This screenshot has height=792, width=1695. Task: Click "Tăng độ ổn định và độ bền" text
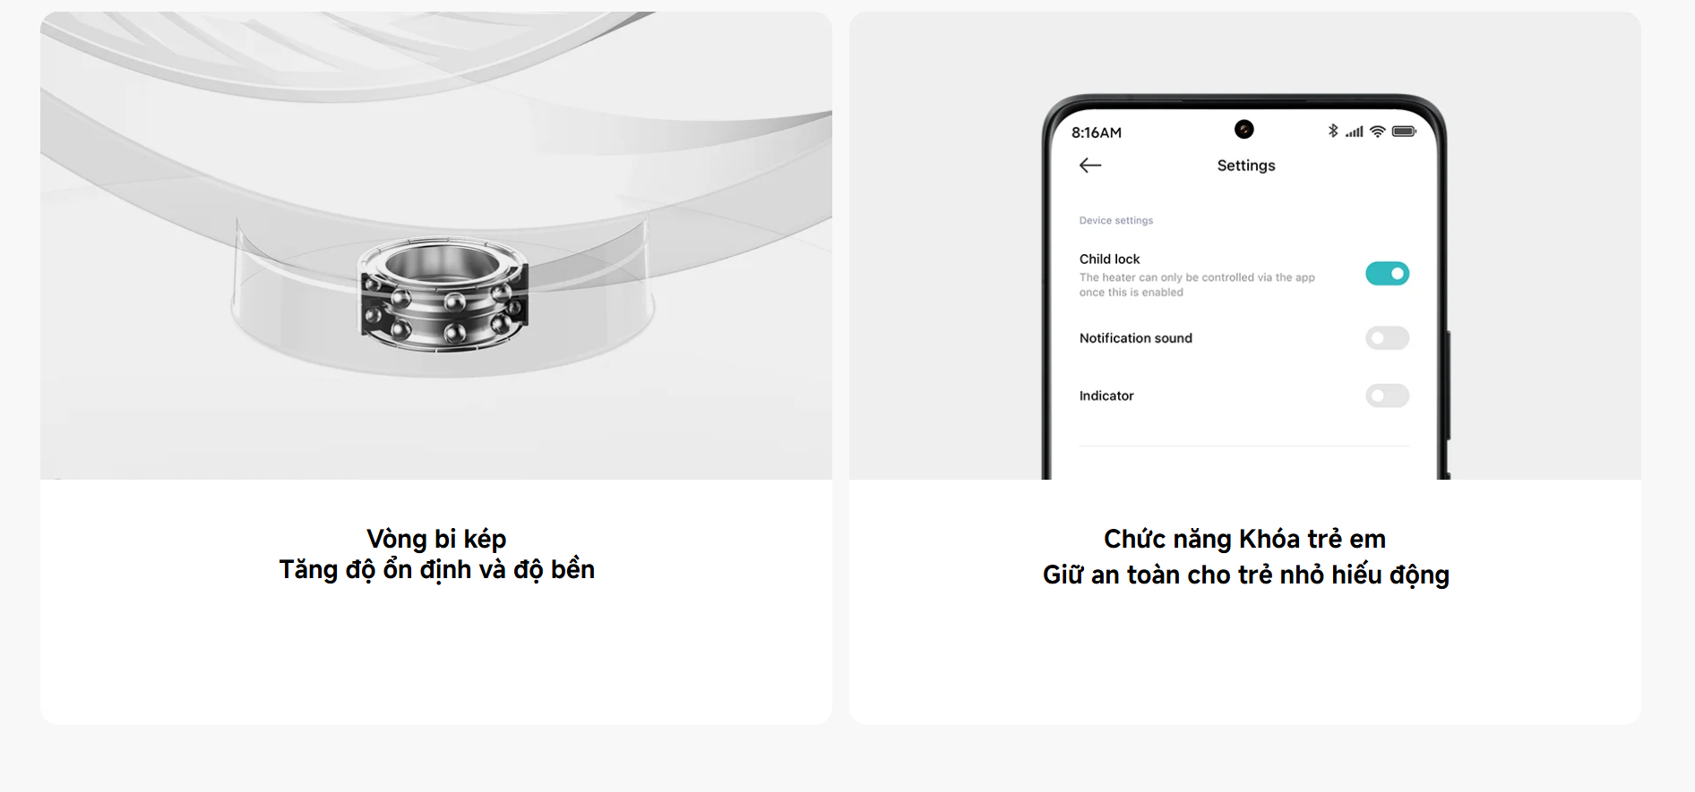pos(436,570)
